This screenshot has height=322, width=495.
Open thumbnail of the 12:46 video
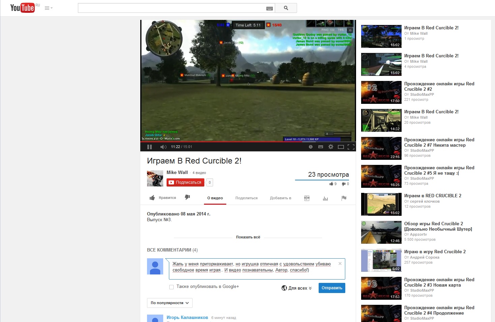coord(381,232)
